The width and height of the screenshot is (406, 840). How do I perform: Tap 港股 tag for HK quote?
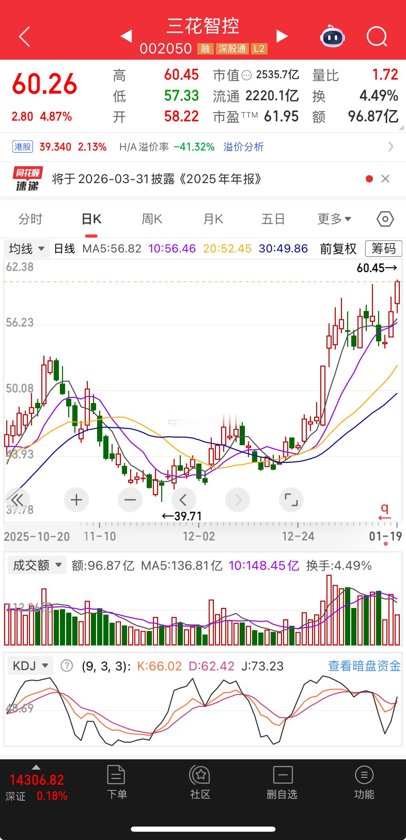pos(23,147)
